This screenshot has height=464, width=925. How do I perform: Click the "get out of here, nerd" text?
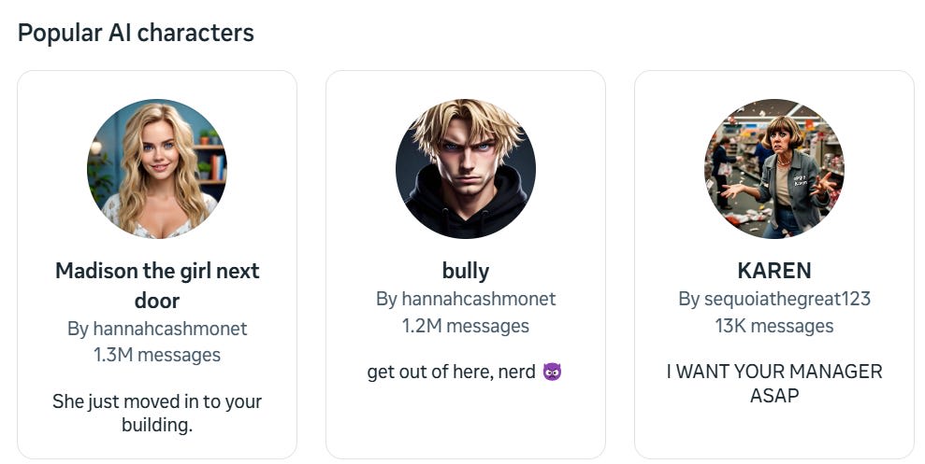point(453,372)
